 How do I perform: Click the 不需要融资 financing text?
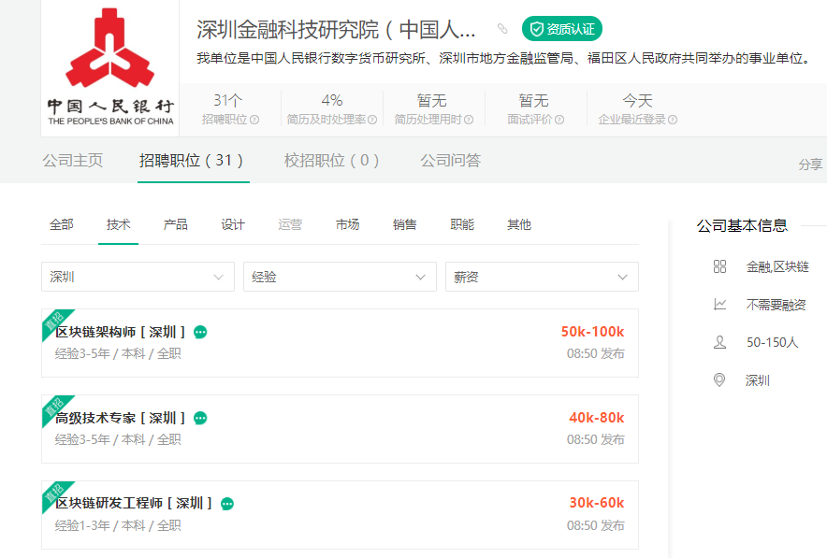point(776,305)
